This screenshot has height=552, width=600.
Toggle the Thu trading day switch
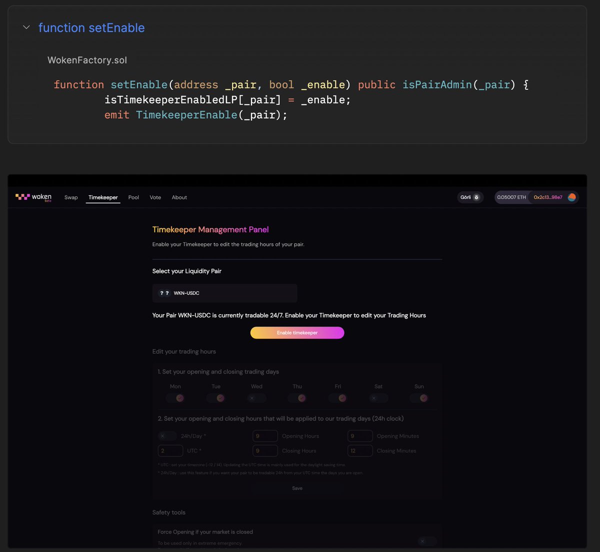pyautogui.click(x=297, y=398)
